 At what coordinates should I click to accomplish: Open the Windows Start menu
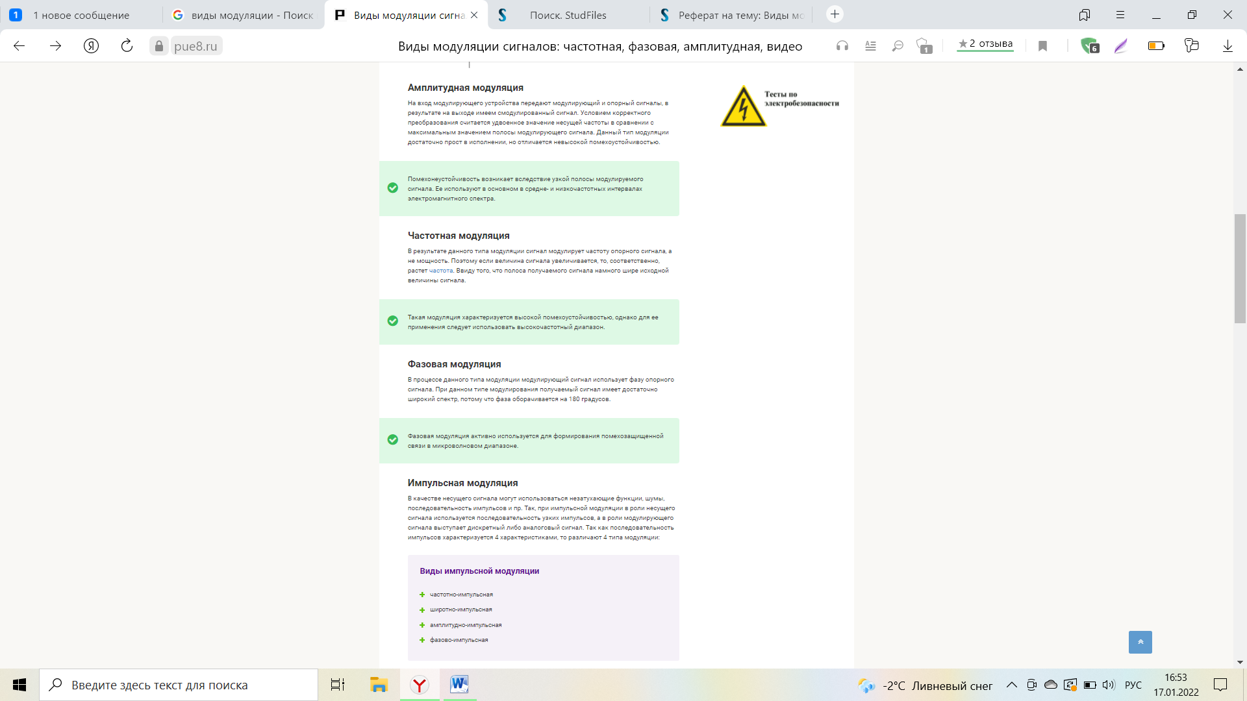point(19,685)
